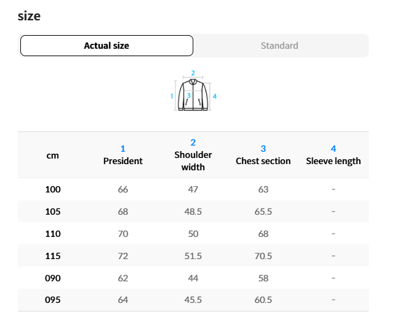The image size is (394, 335).
Task: Click number 2 label above jacket diagram
Action: tap(193, 72)
